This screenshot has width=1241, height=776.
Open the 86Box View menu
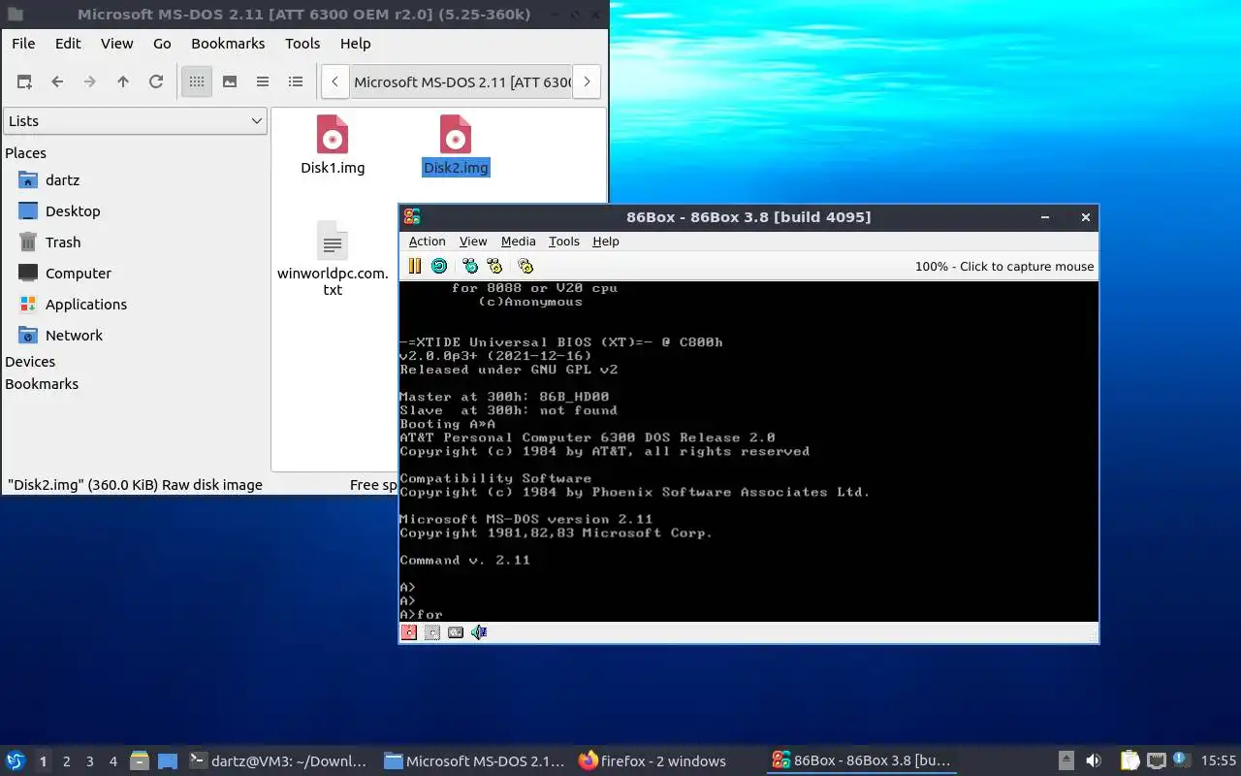[473, 242]
